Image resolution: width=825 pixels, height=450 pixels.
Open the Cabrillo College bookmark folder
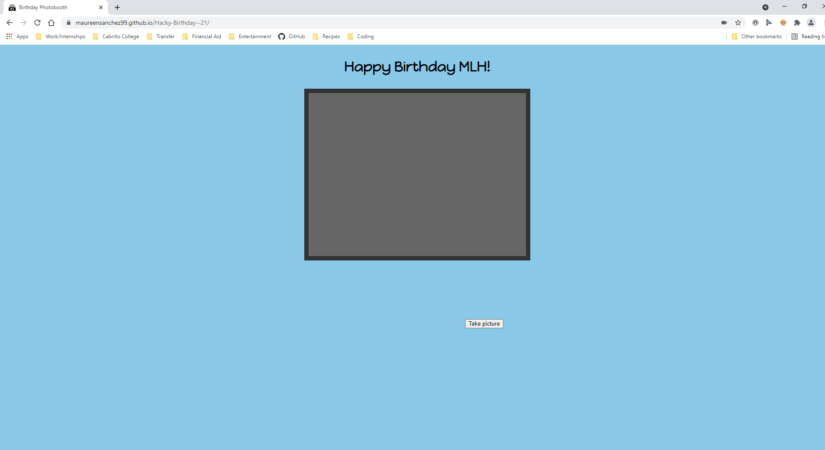coord(116,37)
